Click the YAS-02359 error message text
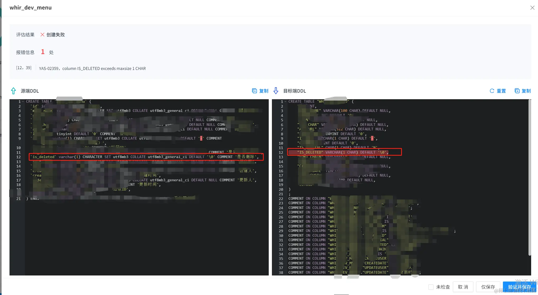The height and width of the screenshot is (295, 538). (92, 68)
